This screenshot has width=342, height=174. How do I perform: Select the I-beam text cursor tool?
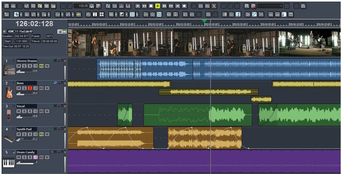pyautogui.click(x=95, y=14)
